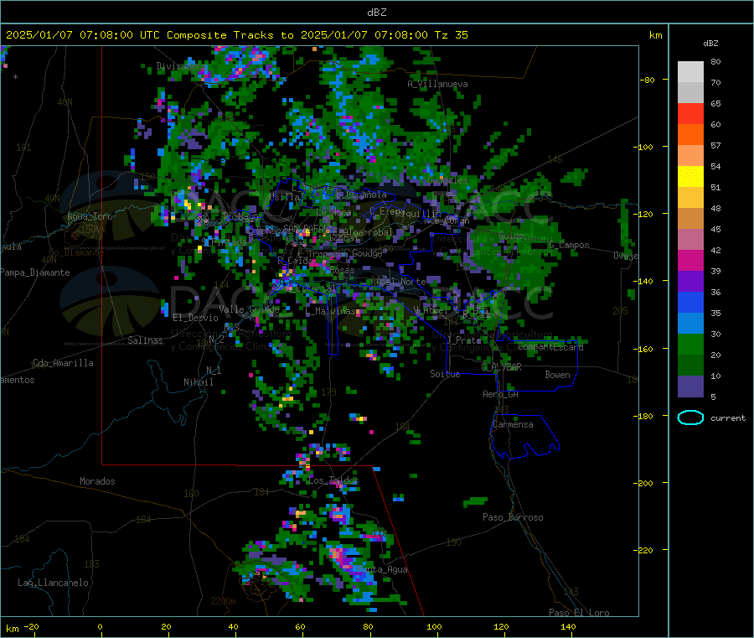Image resolution: width=754 pixels, height=638 pixels.
Task: Click the Divisadero map label
Action: pyautogui.click(x=181, y=66)
